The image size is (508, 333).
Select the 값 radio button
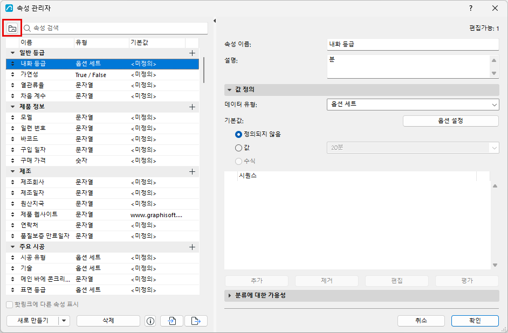pyautogui.click(x=238, y=148)
